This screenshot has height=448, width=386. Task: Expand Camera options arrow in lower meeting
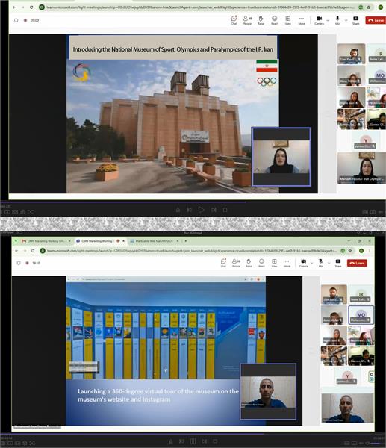point(312,263)
